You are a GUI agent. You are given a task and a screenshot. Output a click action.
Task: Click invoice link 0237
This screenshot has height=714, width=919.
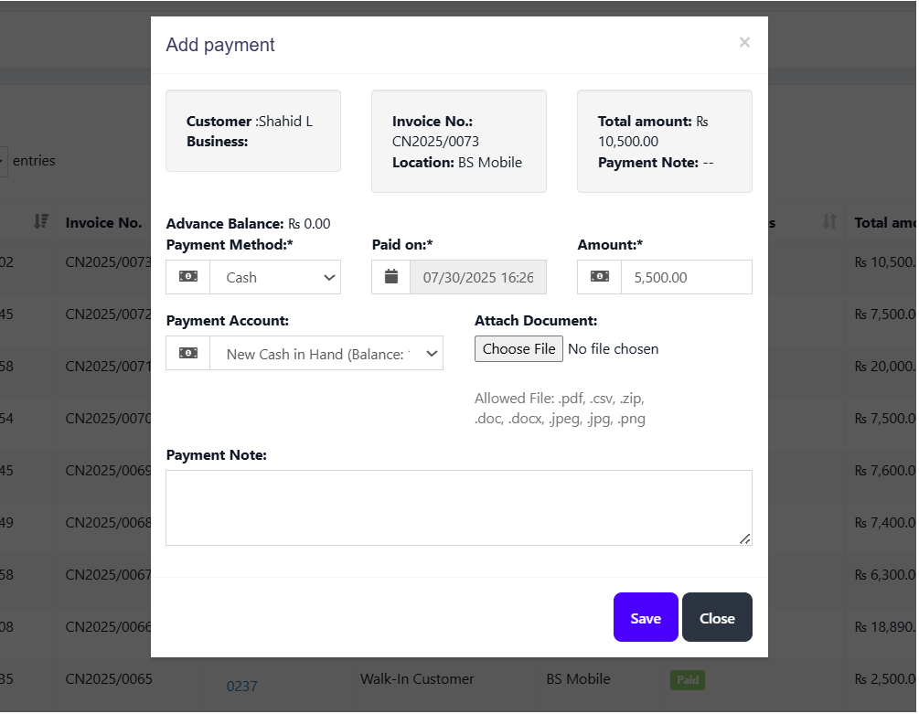pos(241,686)
